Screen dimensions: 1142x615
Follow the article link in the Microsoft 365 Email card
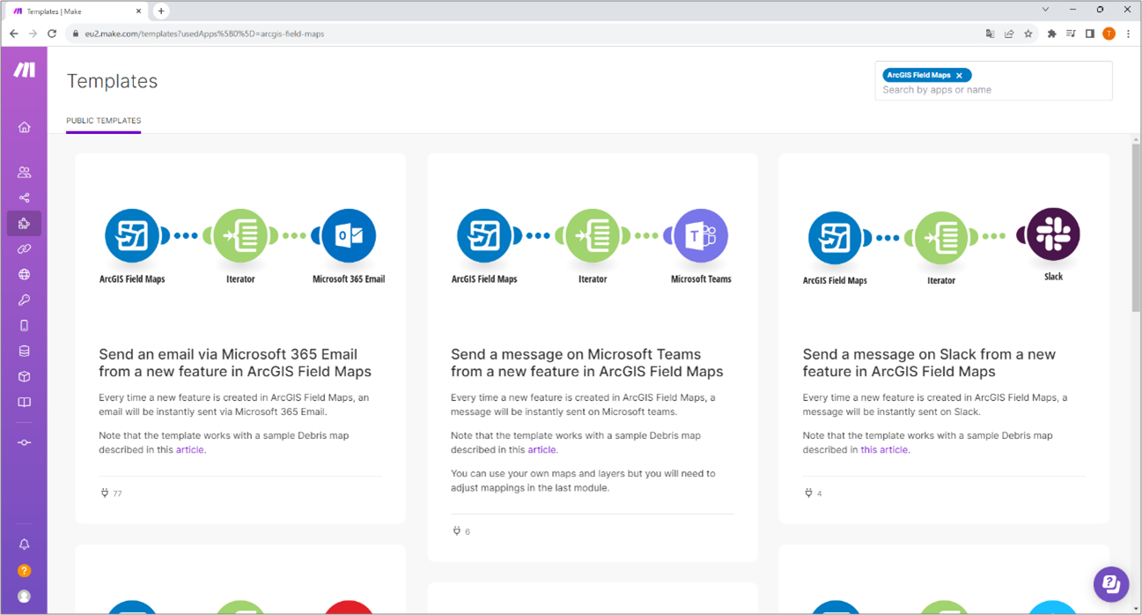[189, 449]
